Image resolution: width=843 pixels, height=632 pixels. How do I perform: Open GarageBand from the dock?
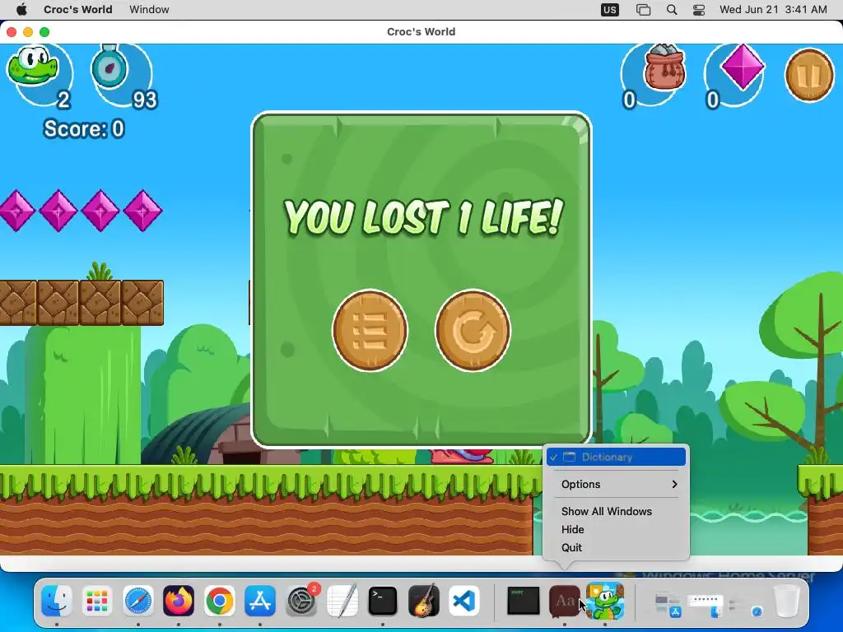(424, 600)
